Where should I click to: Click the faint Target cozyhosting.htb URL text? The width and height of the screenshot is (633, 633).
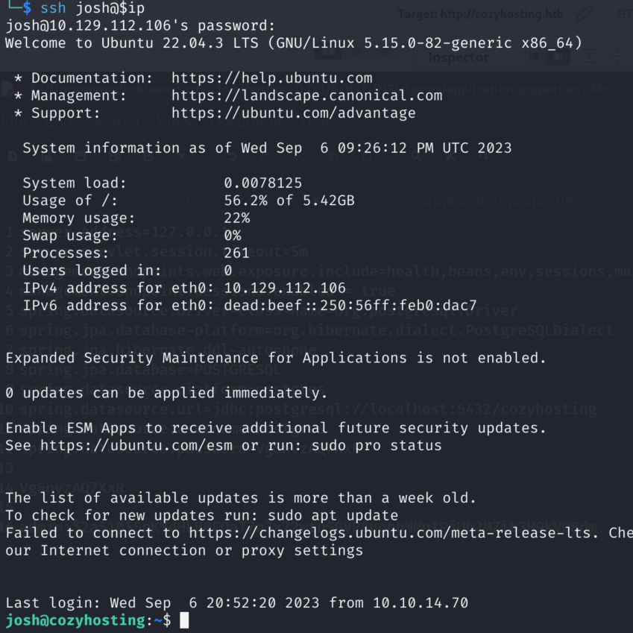(x=480, y=14)
